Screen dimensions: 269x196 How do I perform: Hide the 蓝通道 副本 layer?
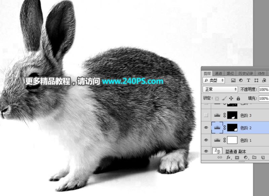tap(206, 151)
